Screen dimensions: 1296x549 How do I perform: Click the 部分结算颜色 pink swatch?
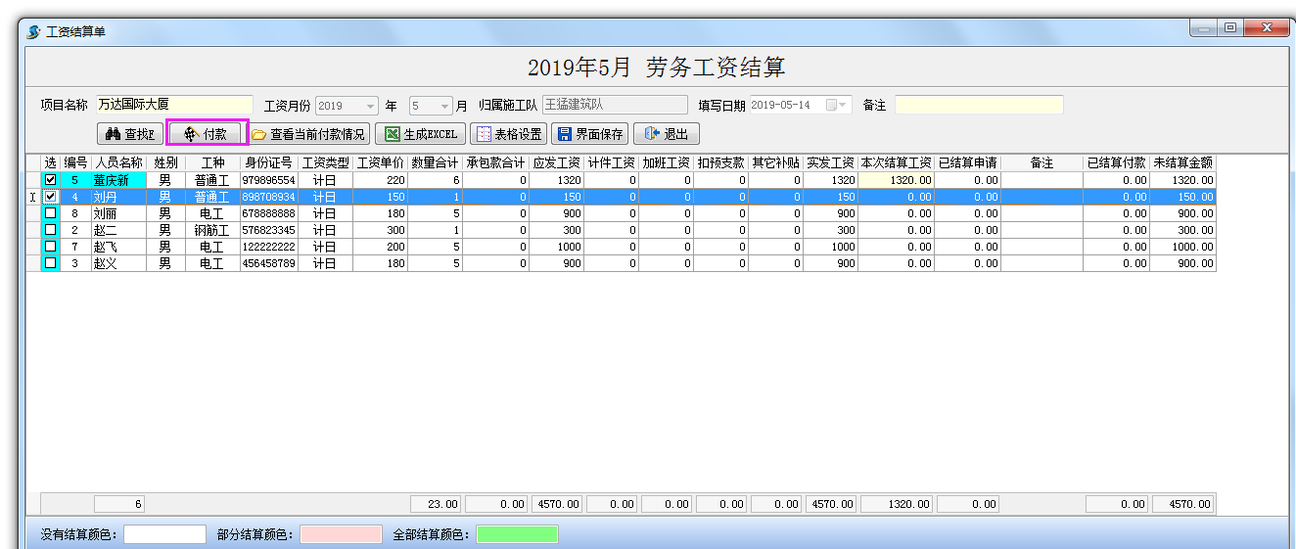[x=341, y=534]
